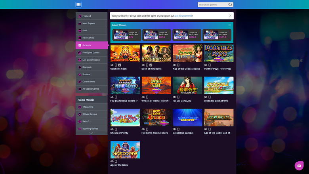The image size is (309, 174).
Task: Click the jackpot icon under Caishen's Cash
Action: pyautogui.click(x=120, y=65)
